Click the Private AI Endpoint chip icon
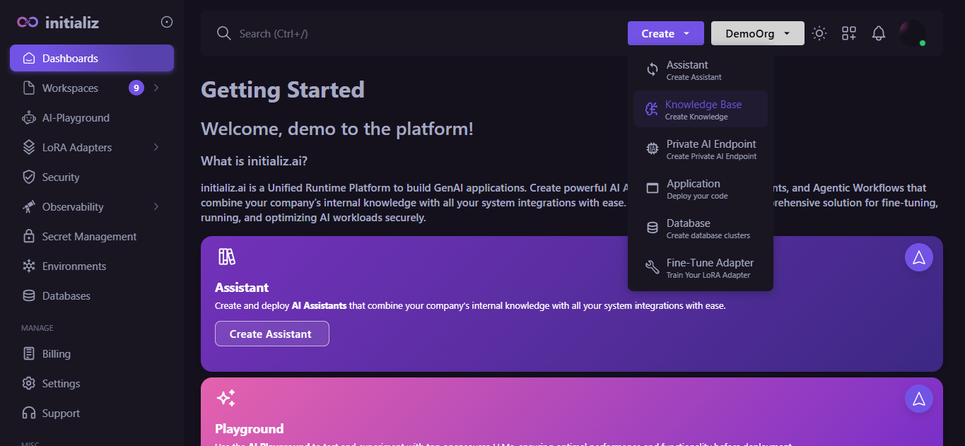This screenshot has height=446, width=965. pos(653,148)
